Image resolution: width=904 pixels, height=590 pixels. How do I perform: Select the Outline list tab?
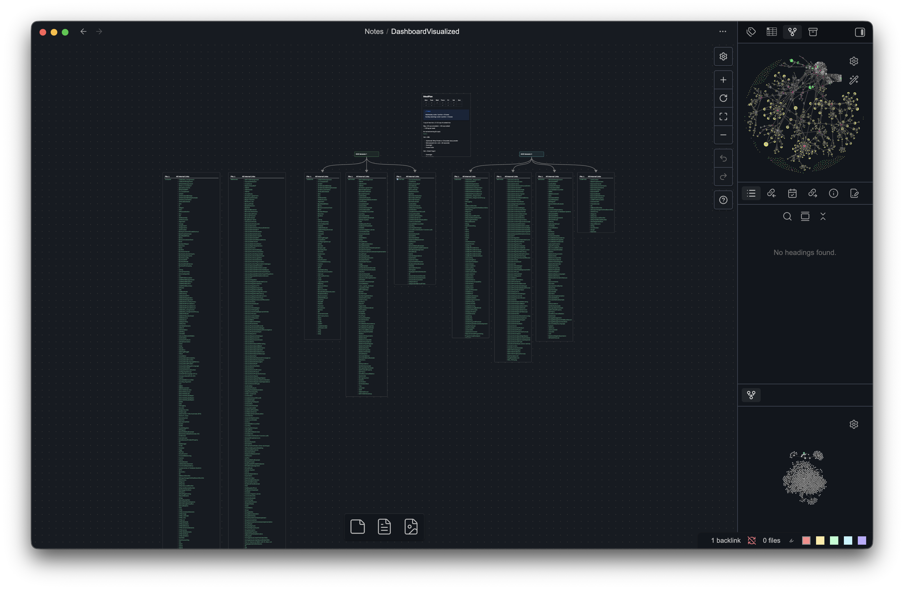point(751,194)
